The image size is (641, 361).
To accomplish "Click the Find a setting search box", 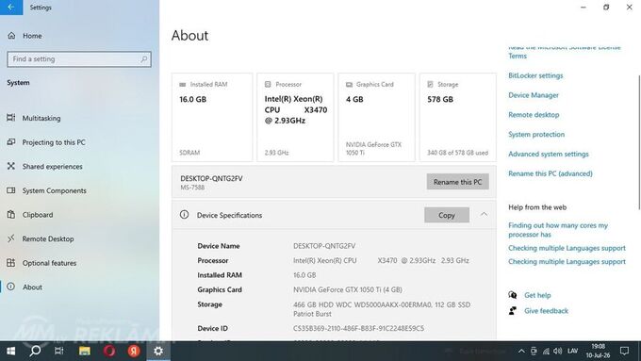I will [x=79, y=59].
